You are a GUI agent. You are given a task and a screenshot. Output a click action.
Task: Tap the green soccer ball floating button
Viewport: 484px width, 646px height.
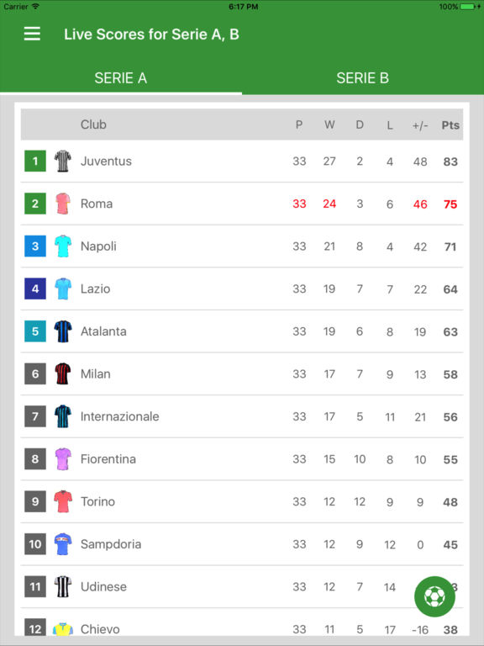pyautogui.click(x=434, y=596)
